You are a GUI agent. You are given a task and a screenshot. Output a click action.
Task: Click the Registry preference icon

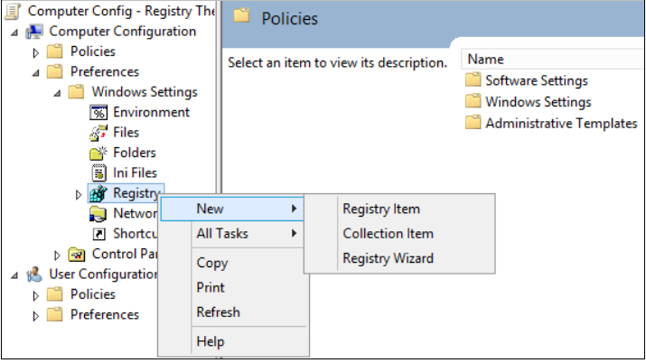coord(99,193)
